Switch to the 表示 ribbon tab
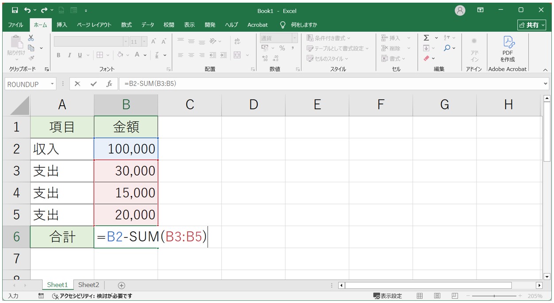The image size is (554, 303). click(189, 25)
